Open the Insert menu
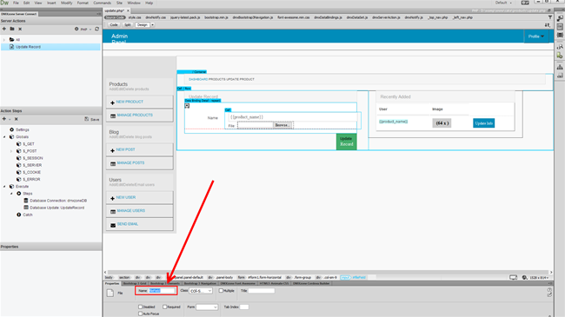This screenshot has width=565, height=317. coord(51,3)
